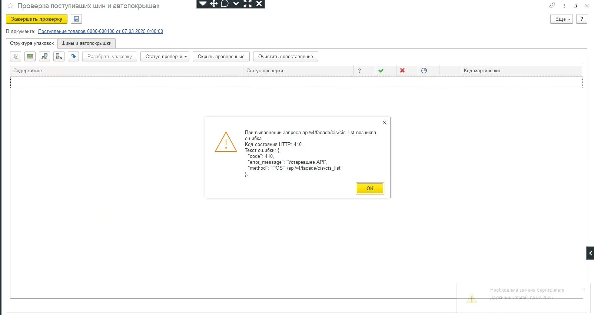Expand the collapsed side panel arrow
Viewport: 594px width, 315px height.
click(x=590, y=253)
